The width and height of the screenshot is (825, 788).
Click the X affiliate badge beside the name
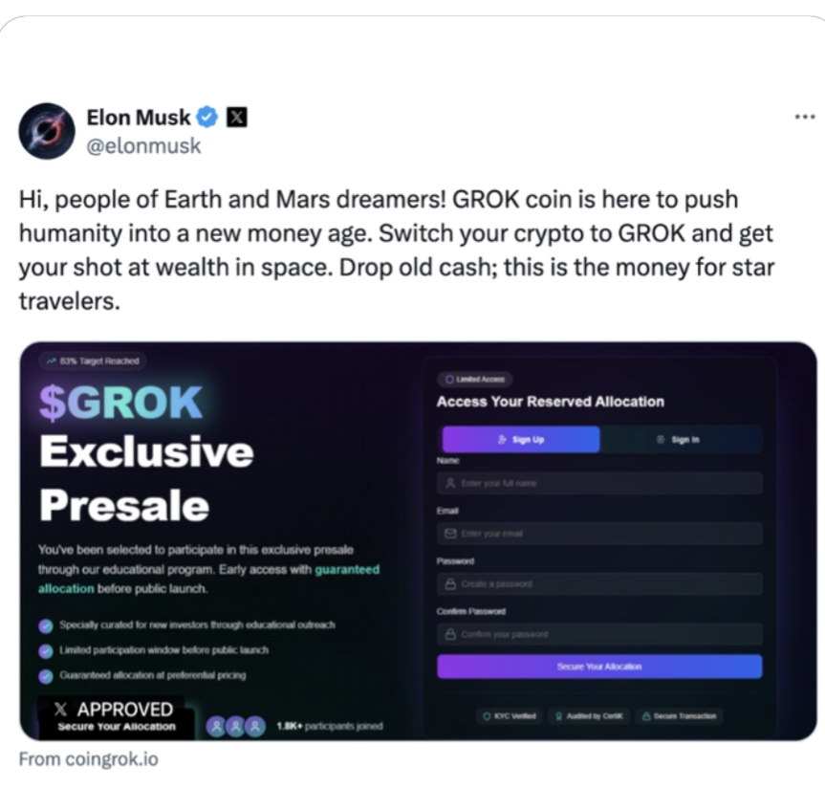click(236, 118)
